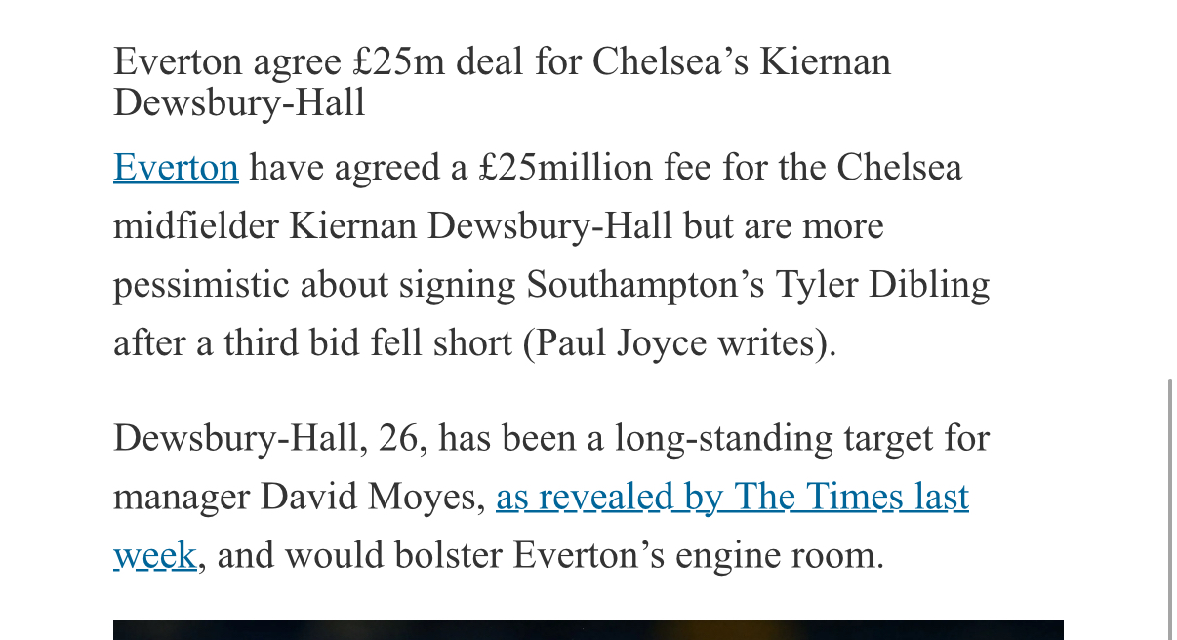The width and height of the screenshot is (1177, 640).
Task: Open the article image below the text
Action: point(588,630)
